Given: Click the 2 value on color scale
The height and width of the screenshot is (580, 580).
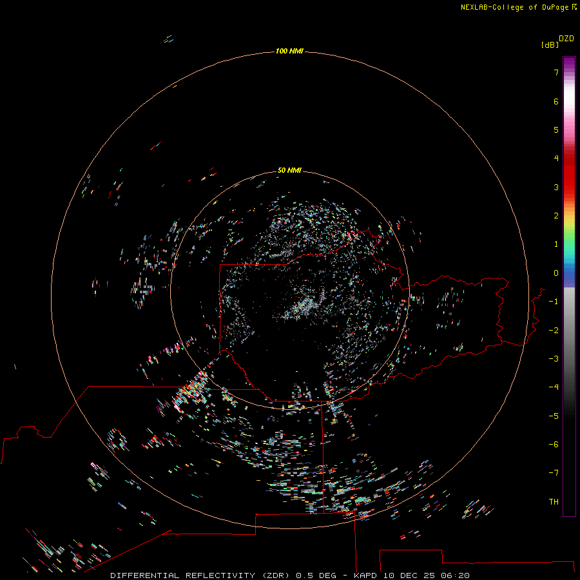Looking at the screenshot, I should 556,216.
